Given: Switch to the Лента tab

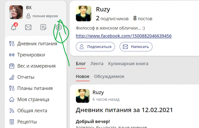Looking at the screenshot, I should click(x=97, y=63).
